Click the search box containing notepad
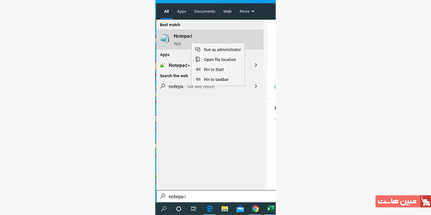Image resolution: width=431 pixels, height=215 pixels. (x=215, y=196)
